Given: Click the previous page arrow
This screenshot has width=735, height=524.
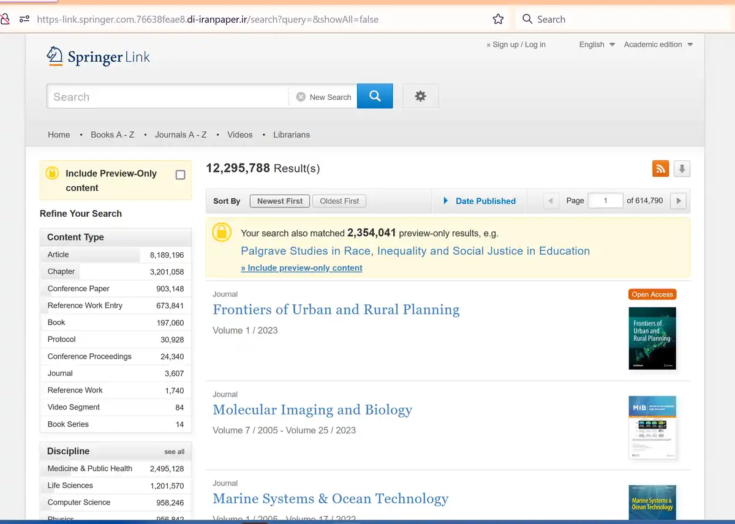Looking at the screenshot, I should pos(551,201).
